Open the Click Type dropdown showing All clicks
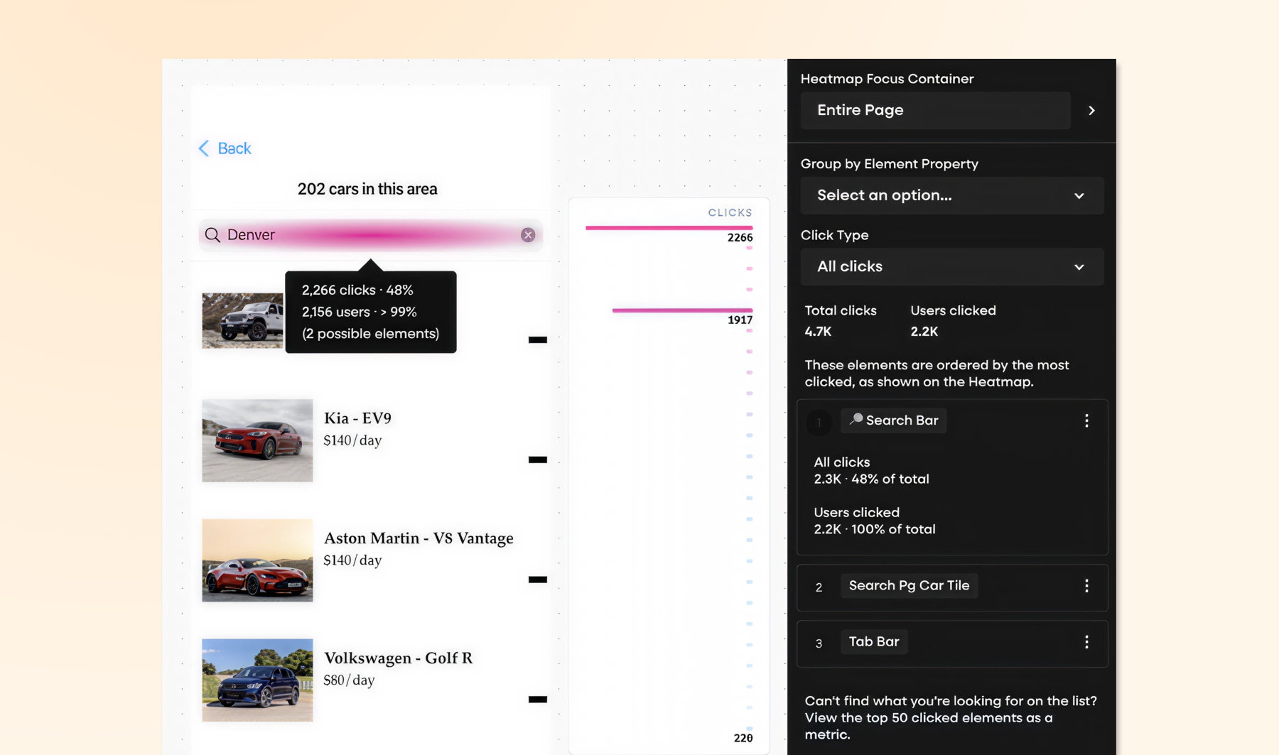This screenshot has width=1279, height=755. pyautogui.click(x=952, y=266)
